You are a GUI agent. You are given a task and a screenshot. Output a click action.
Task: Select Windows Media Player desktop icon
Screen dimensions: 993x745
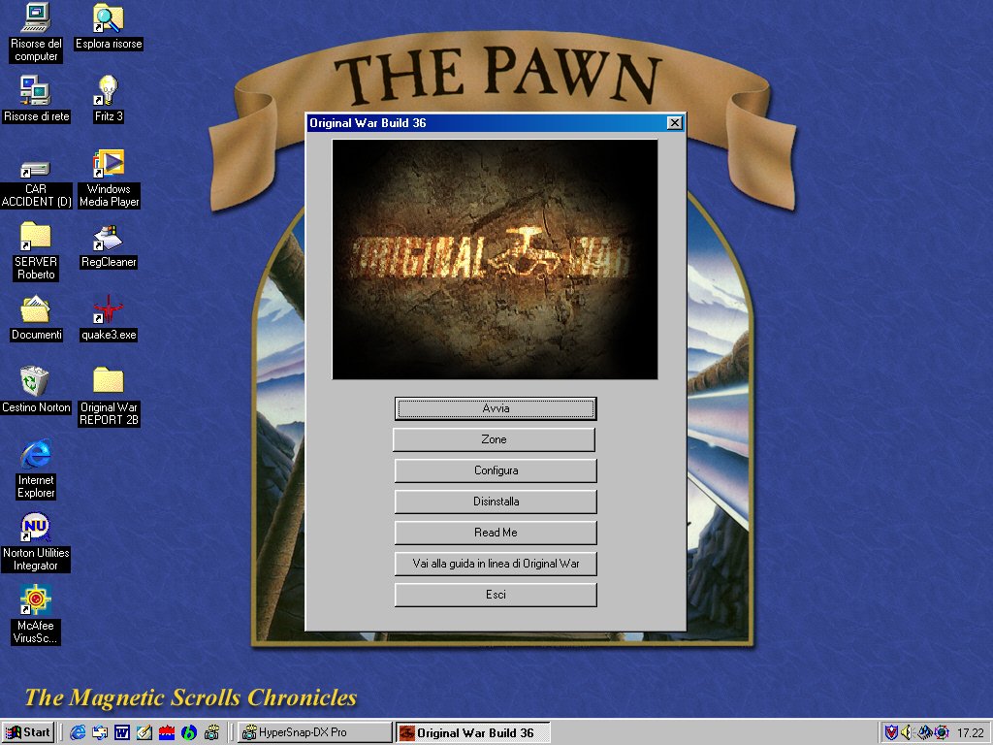point(109,179)
